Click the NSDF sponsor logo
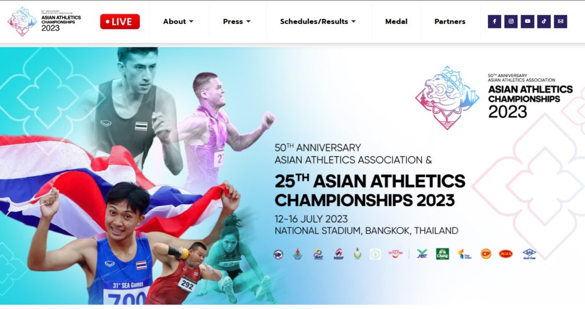The height and width of the screenshot is (309, 585). 338,254
